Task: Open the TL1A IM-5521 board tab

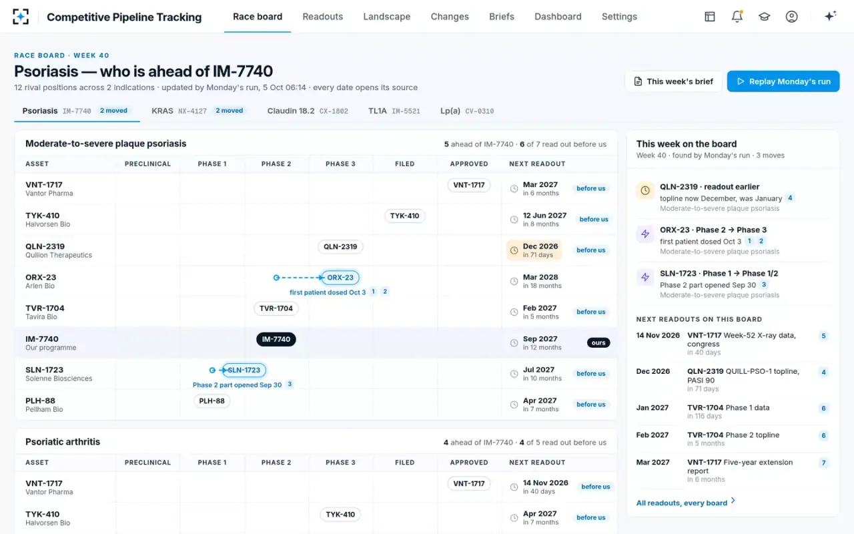Action: 394,111
